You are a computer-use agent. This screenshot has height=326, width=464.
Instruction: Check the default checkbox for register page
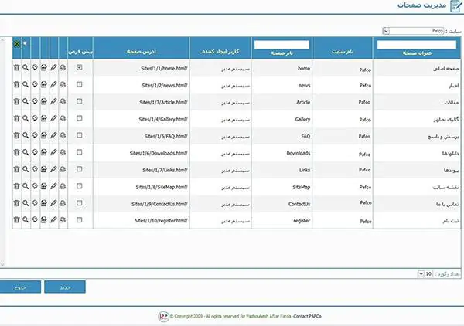tap(80, 220)
